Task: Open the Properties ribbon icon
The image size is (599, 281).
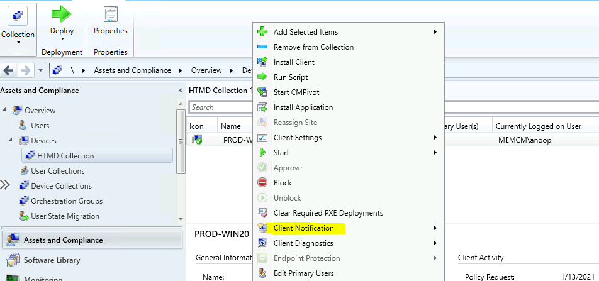Action: coord(110,14)
